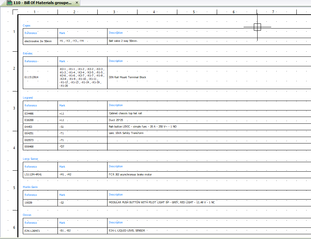Select mark '-M1 , -M2'
Image resolution: width=311 pixels, height=239 pixels.
pos(65,175)
